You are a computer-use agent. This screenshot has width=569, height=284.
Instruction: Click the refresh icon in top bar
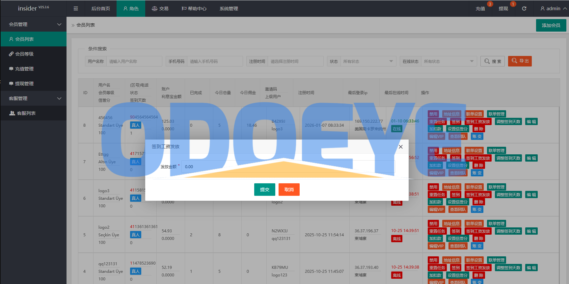click(x=524, y=9)
